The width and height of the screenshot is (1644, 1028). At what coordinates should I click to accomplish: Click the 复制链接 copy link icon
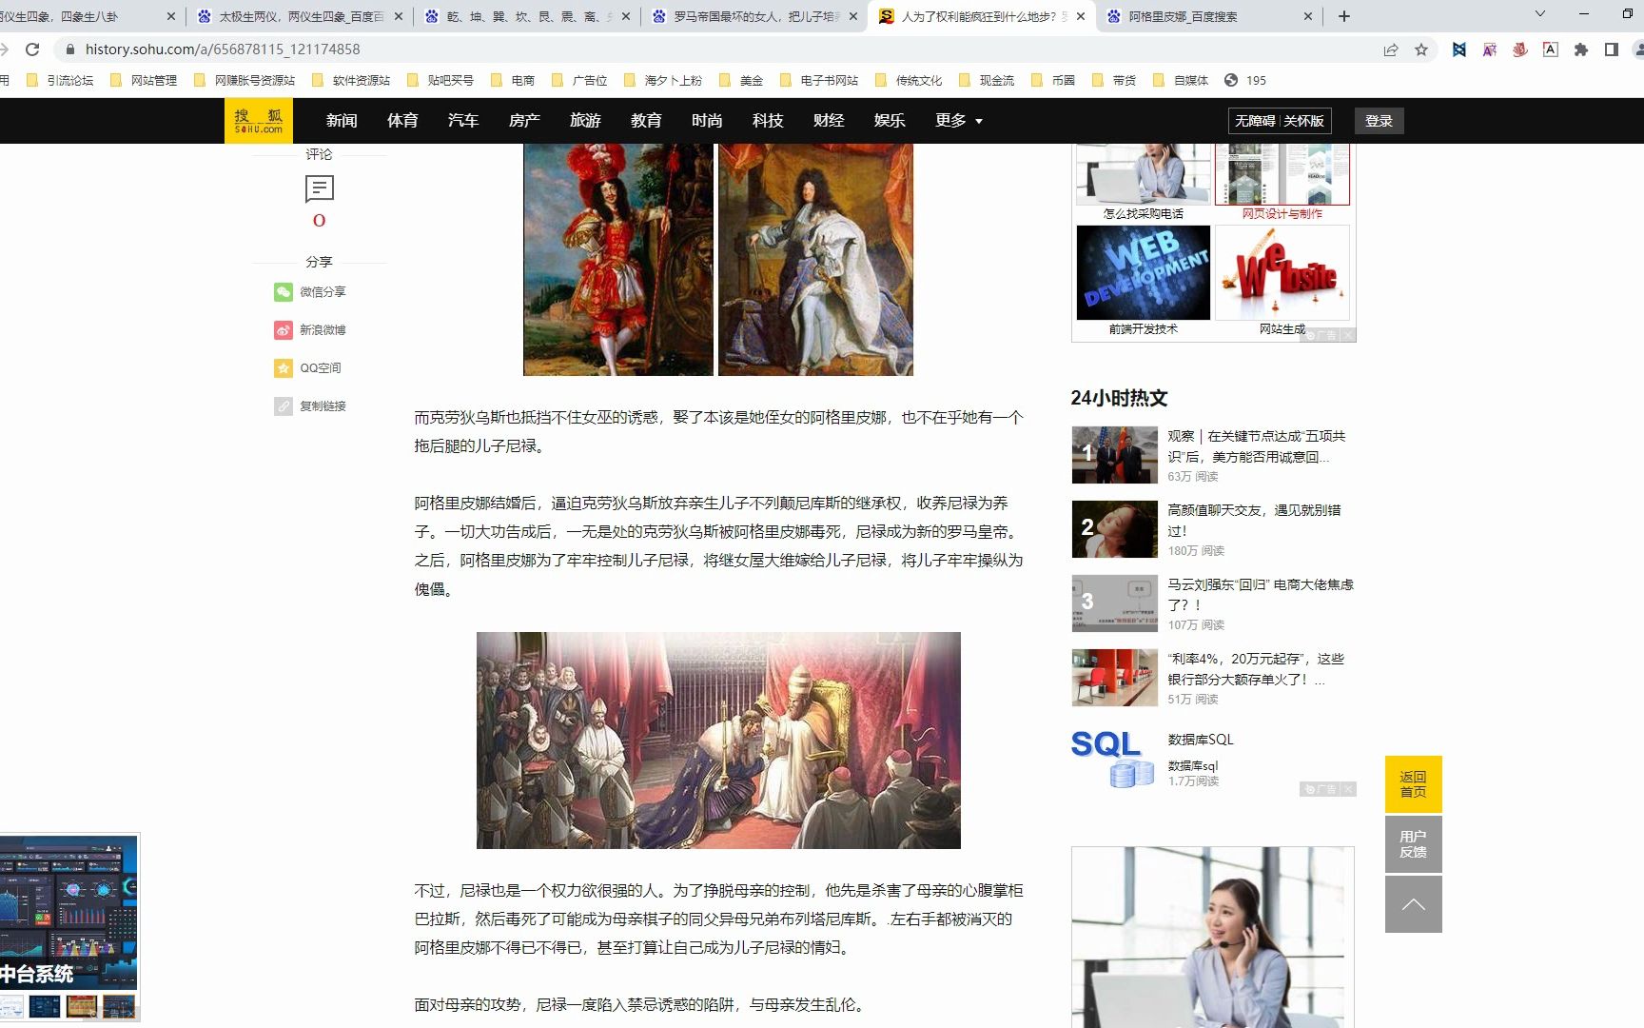tap(284, 406)
